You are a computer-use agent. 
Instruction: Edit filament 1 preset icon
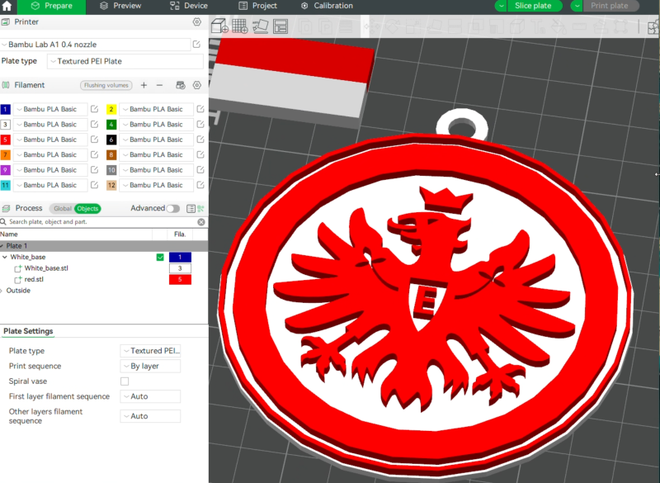pos(94,109)
